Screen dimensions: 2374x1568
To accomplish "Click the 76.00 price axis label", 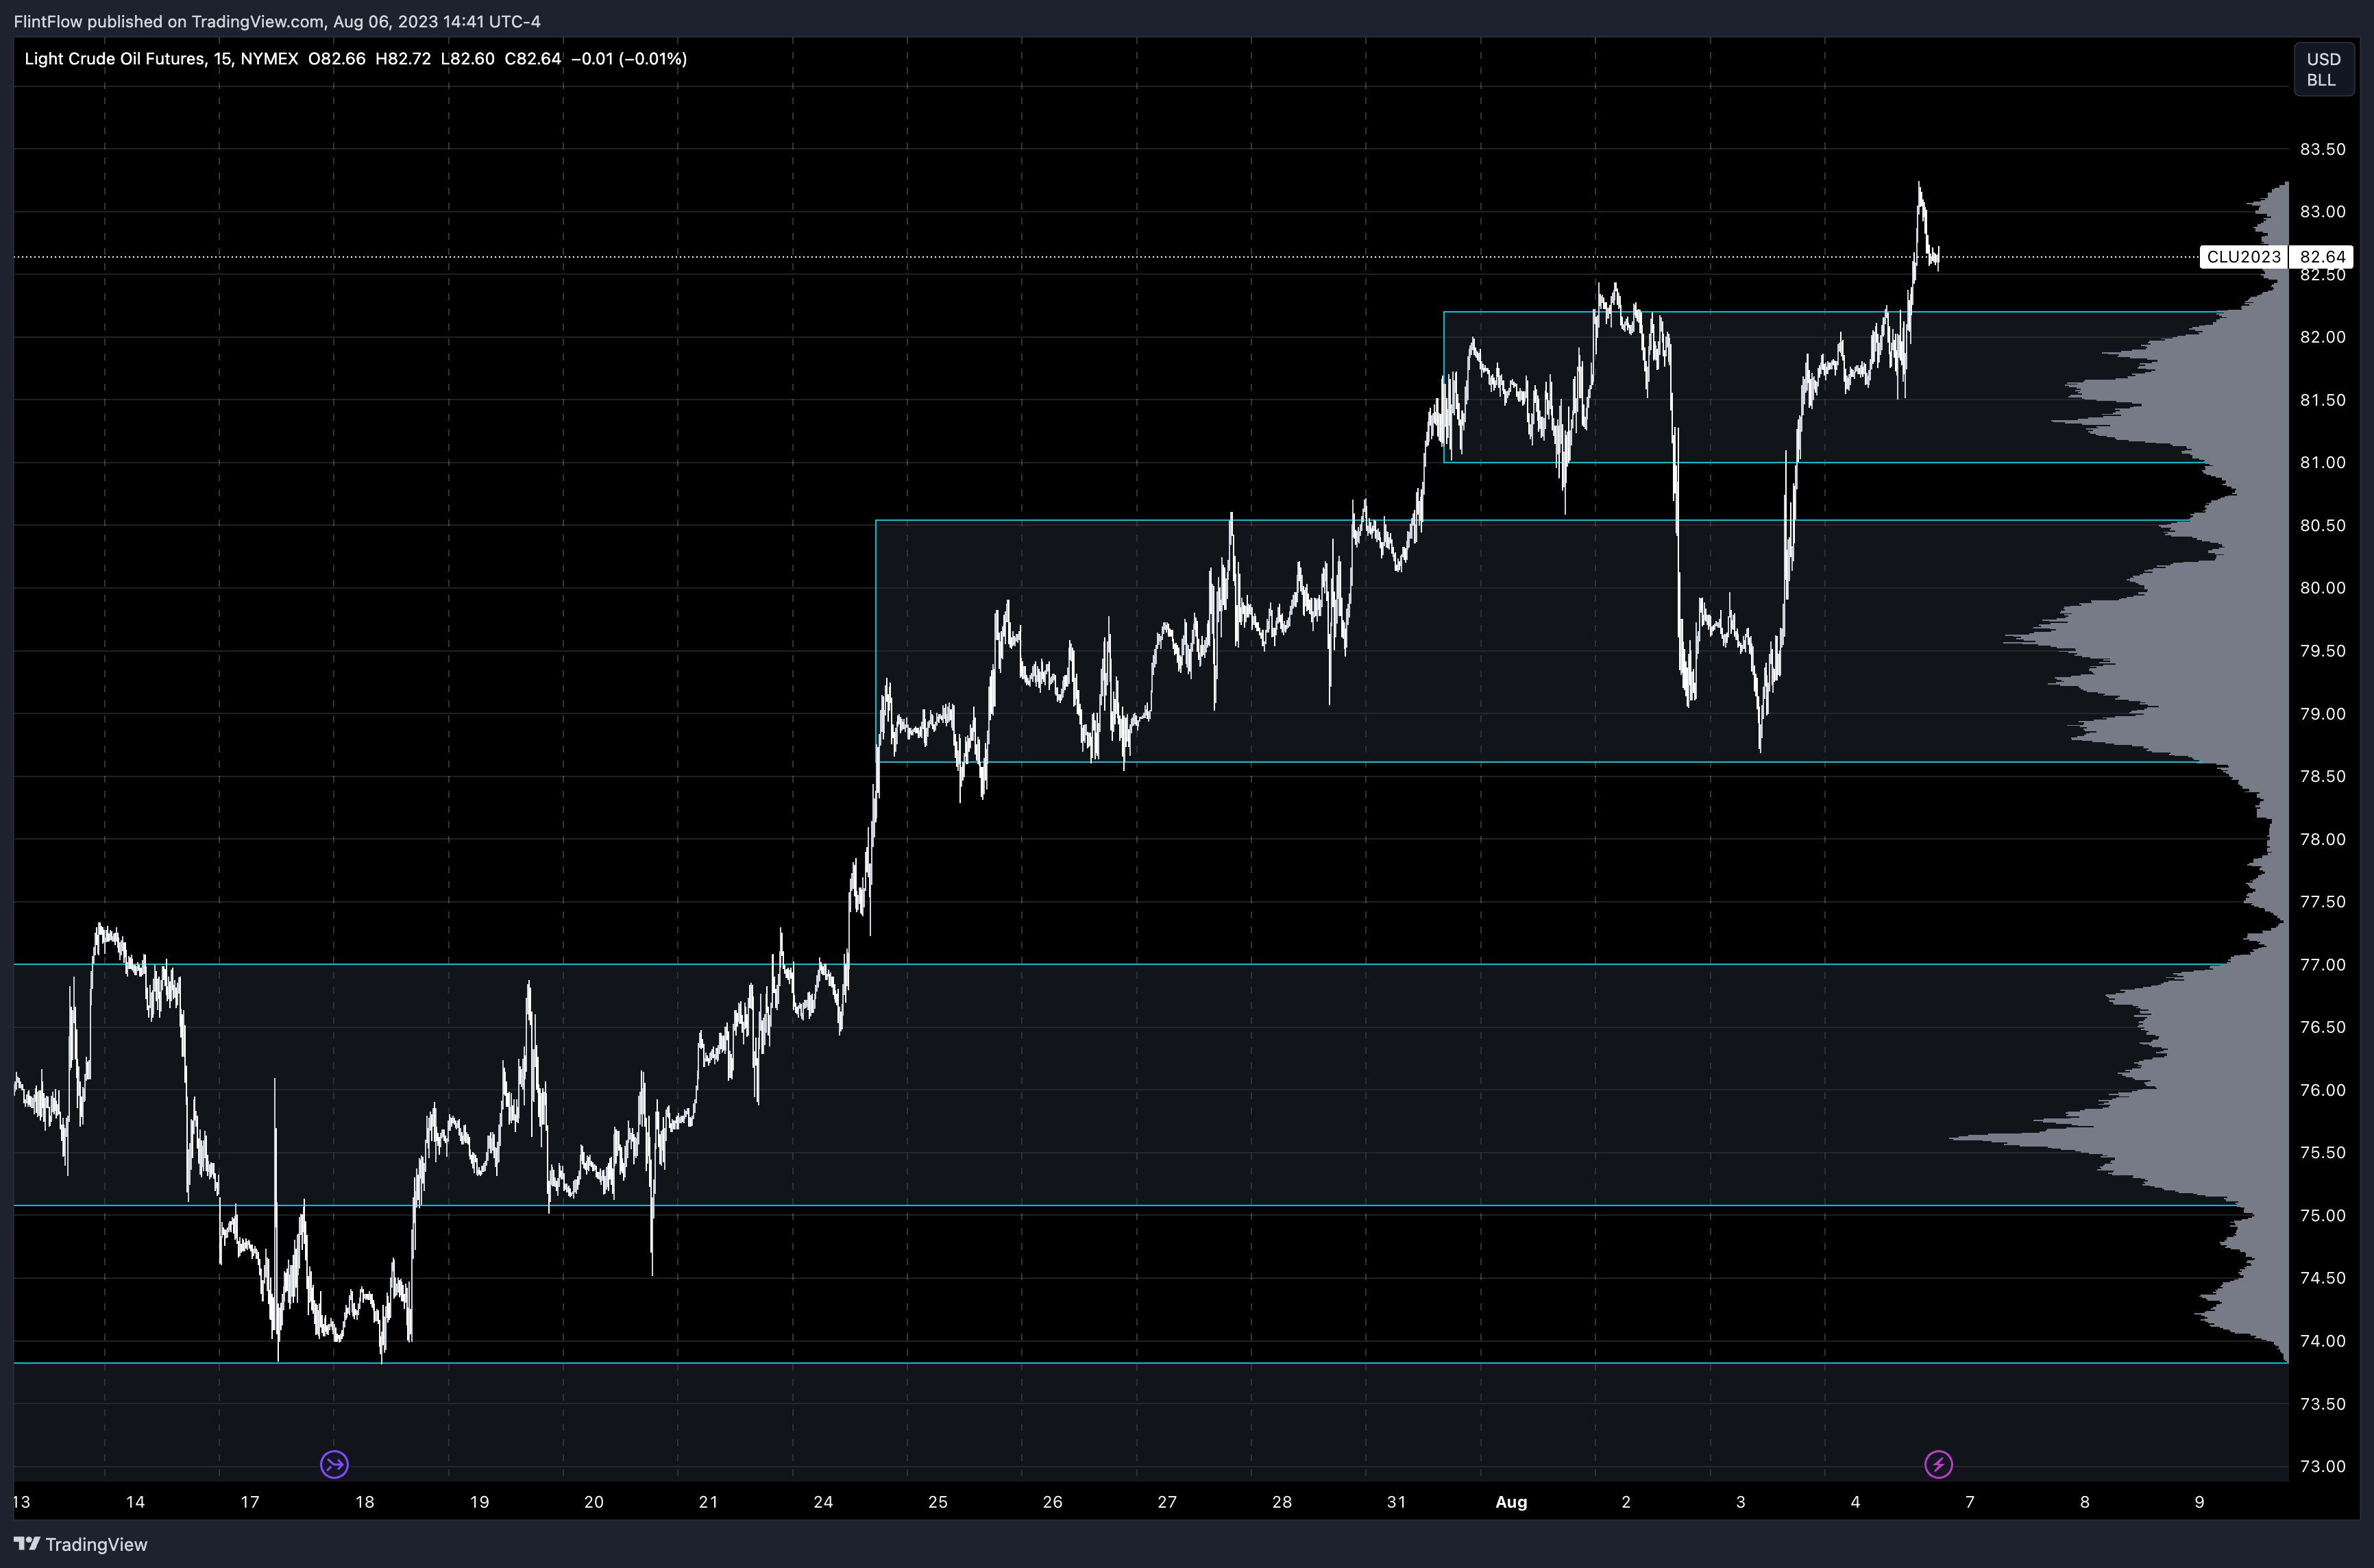I will (x=2322, y=1090).
